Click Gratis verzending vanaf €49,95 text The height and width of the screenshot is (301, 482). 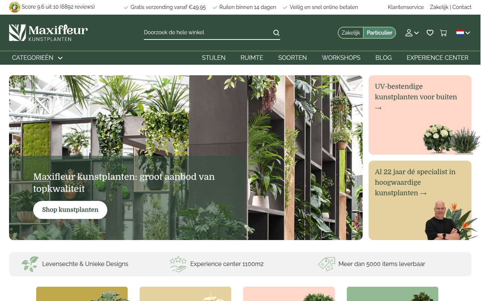tap(168, 7)
